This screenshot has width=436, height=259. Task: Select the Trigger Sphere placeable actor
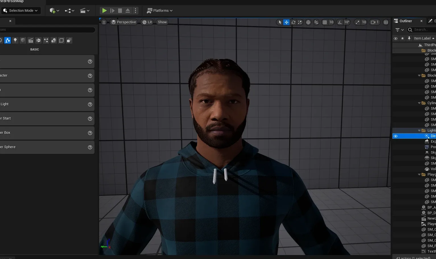pyautogui.click(x=47, y=147)
